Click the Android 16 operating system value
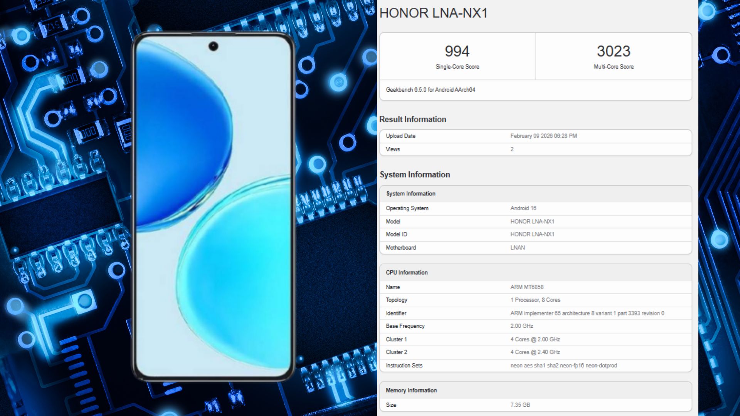Image resolution: width=740 pixels, height=416 pixels. [x=523, y=208]
